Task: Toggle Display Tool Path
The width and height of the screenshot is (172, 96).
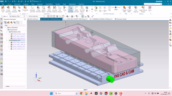Action: pyautogui.click(x=70, y=9)
